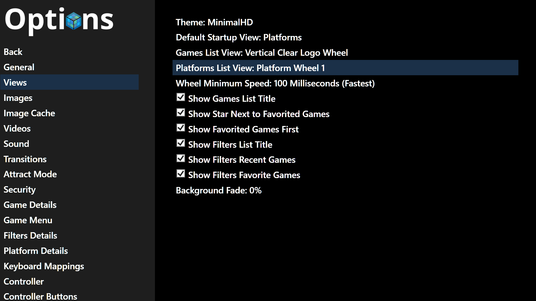Disable Show Favorited Games First checkbox

(x=181, y=128)
